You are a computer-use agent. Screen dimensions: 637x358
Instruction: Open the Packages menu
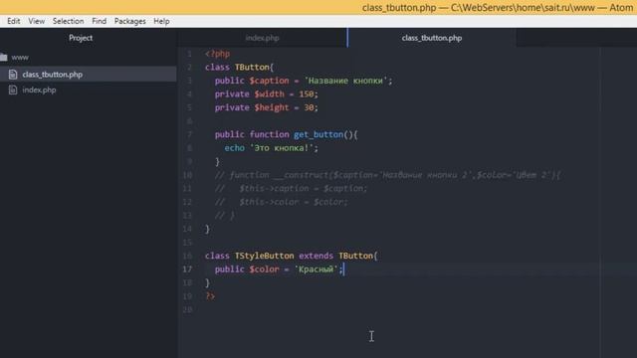pyautogui.click(x=130, y=21)
